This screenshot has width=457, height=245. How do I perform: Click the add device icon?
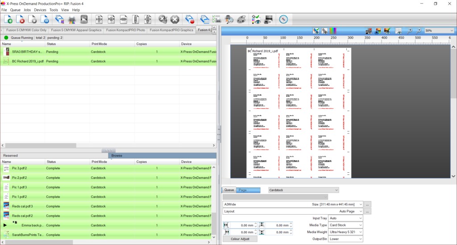point(268,20)
